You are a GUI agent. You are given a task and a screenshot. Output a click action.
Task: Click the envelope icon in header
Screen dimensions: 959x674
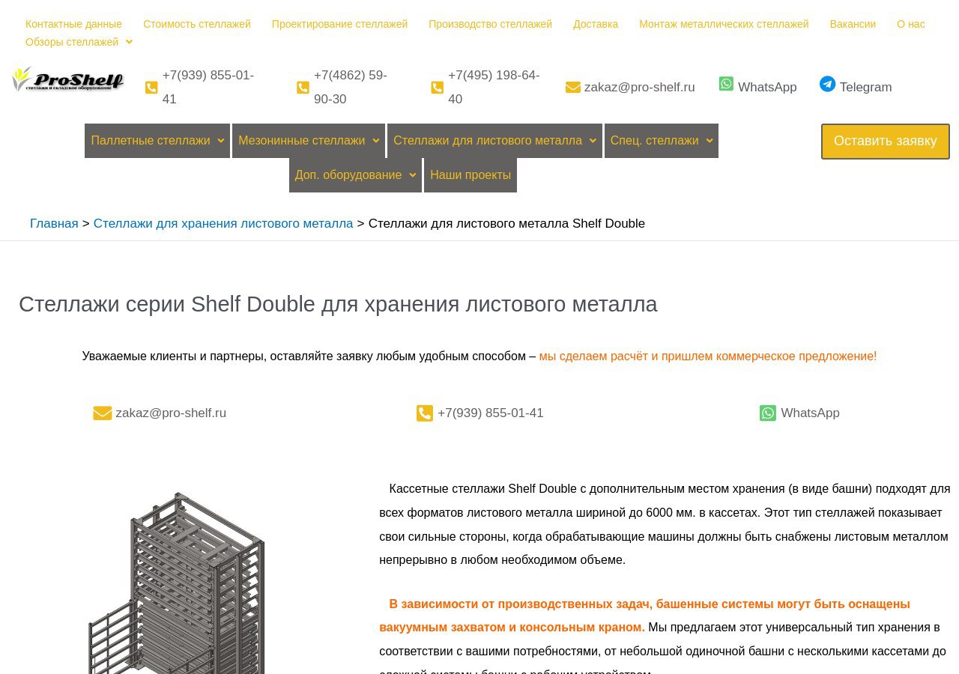point(573,88)
